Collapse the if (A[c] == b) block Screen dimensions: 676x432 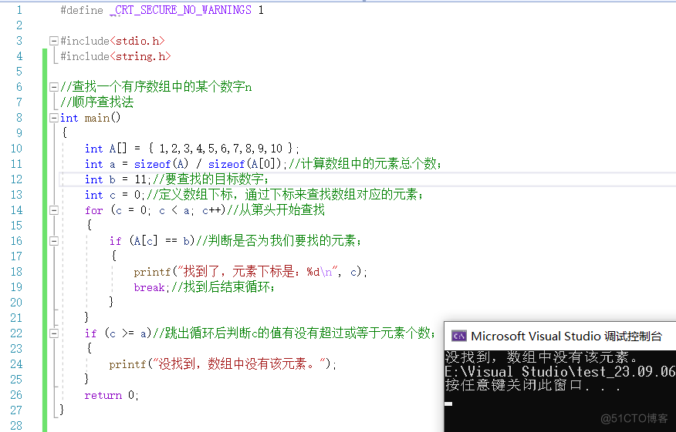click(x=54, y=241)
